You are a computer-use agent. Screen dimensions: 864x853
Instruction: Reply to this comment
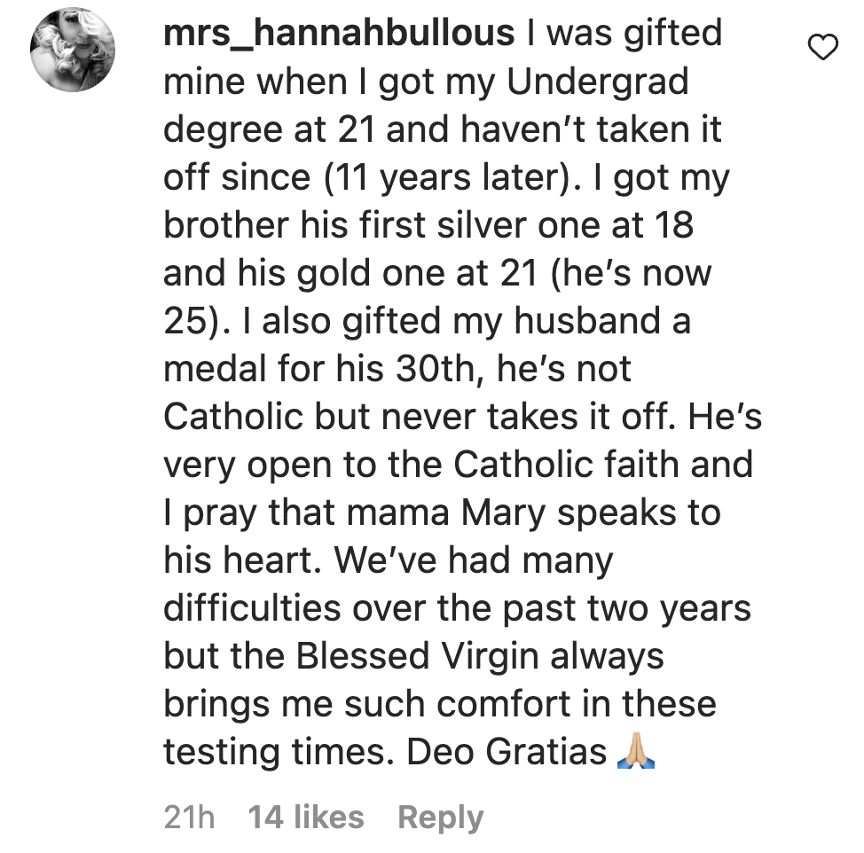(440, 818)
